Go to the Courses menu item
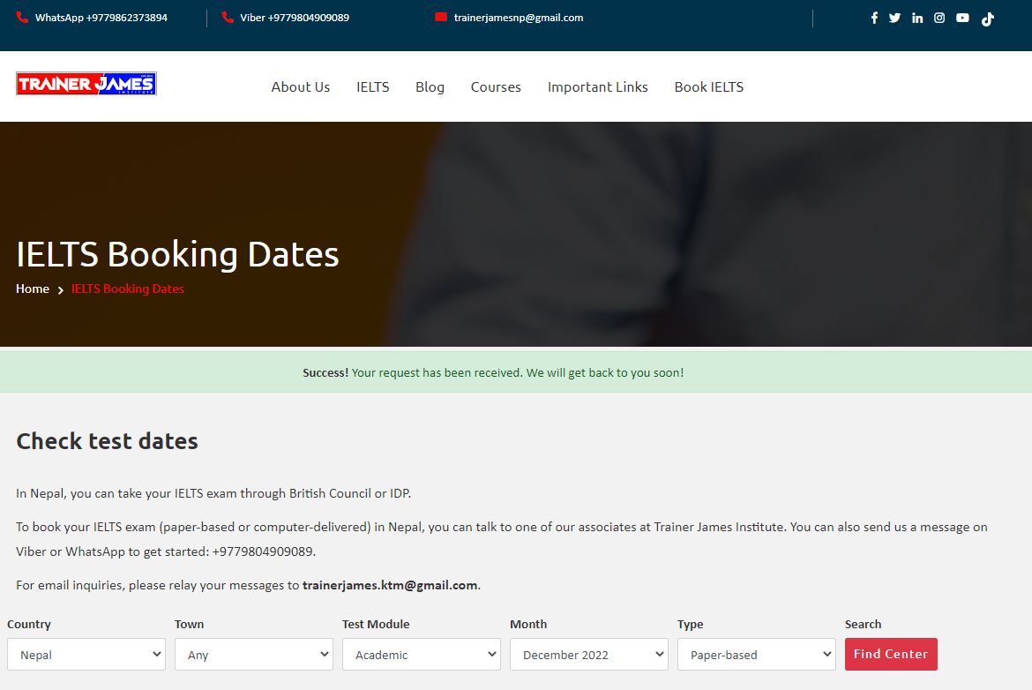Viewport: 1032px width, 690px height. 496,86
